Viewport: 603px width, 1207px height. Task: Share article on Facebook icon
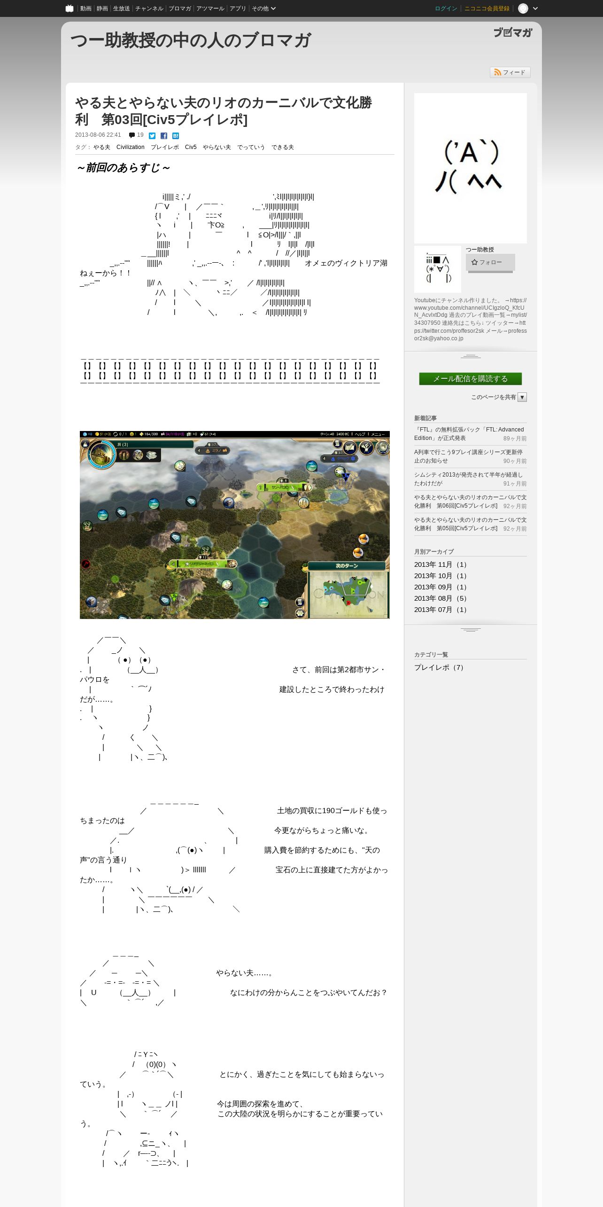pos(164,136)
